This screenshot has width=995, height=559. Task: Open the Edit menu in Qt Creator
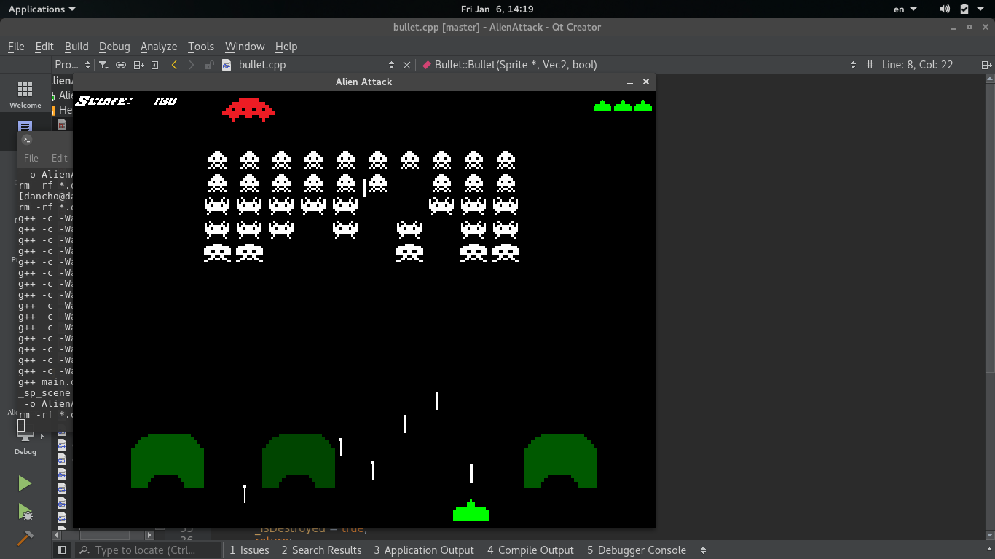pos(44,46)
